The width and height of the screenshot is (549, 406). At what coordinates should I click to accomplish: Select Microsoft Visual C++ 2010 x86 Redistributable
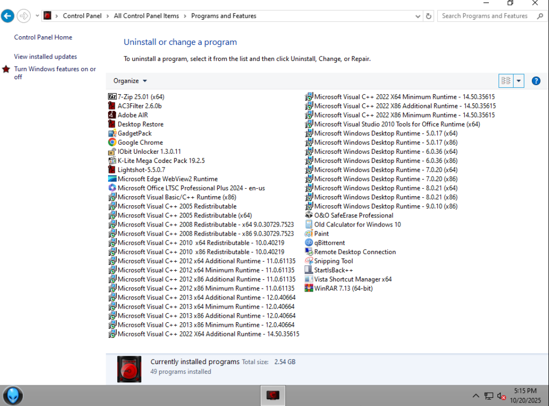point(197,252)
